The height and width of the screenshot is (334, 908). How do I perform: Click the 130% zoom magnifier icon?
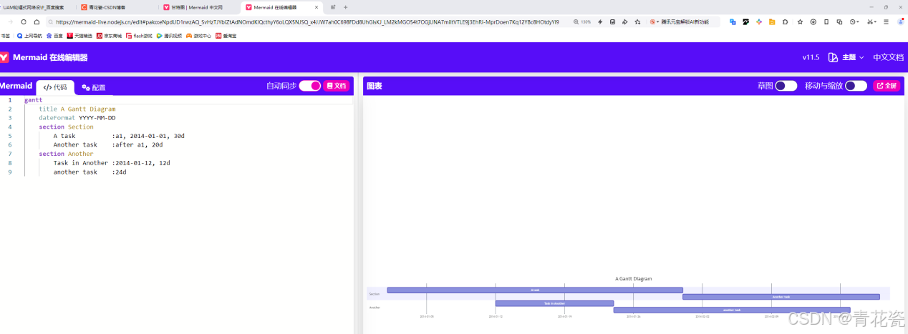[576, 21]
